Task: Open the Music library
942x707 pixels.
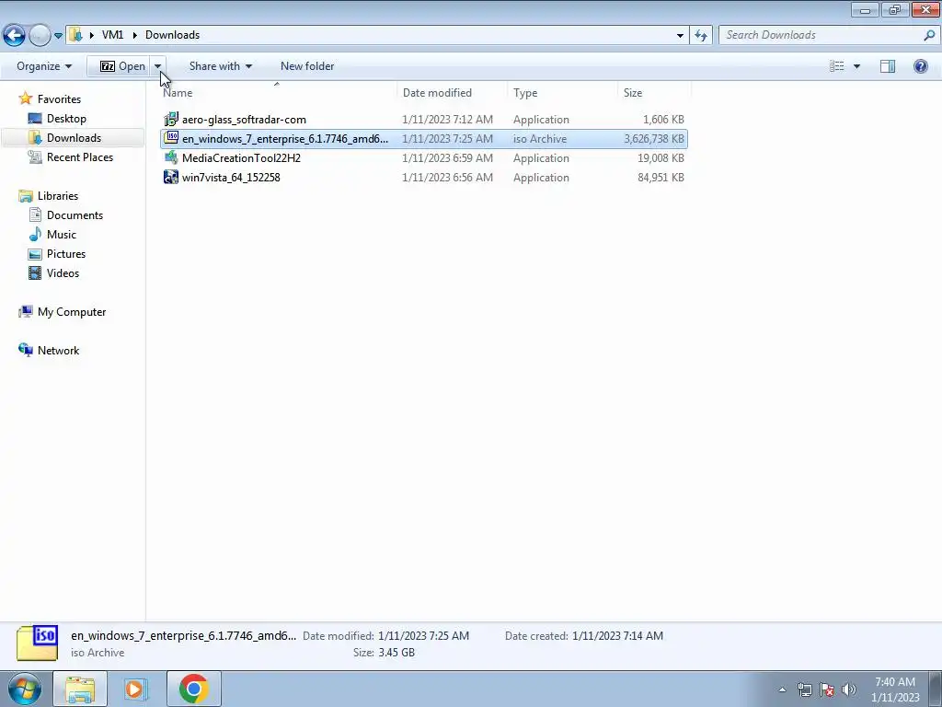Action: point(62,234)
